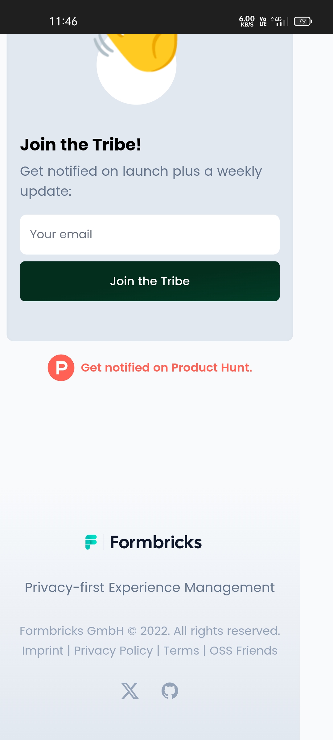Open the Get notified on Product Hunt link

click(166, 368)
